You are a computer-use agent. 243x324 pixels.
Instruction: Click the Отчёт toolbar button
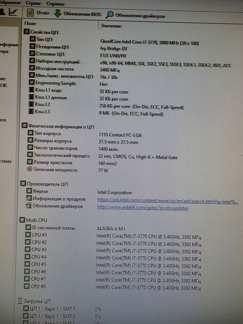click(x=38, y=13)
